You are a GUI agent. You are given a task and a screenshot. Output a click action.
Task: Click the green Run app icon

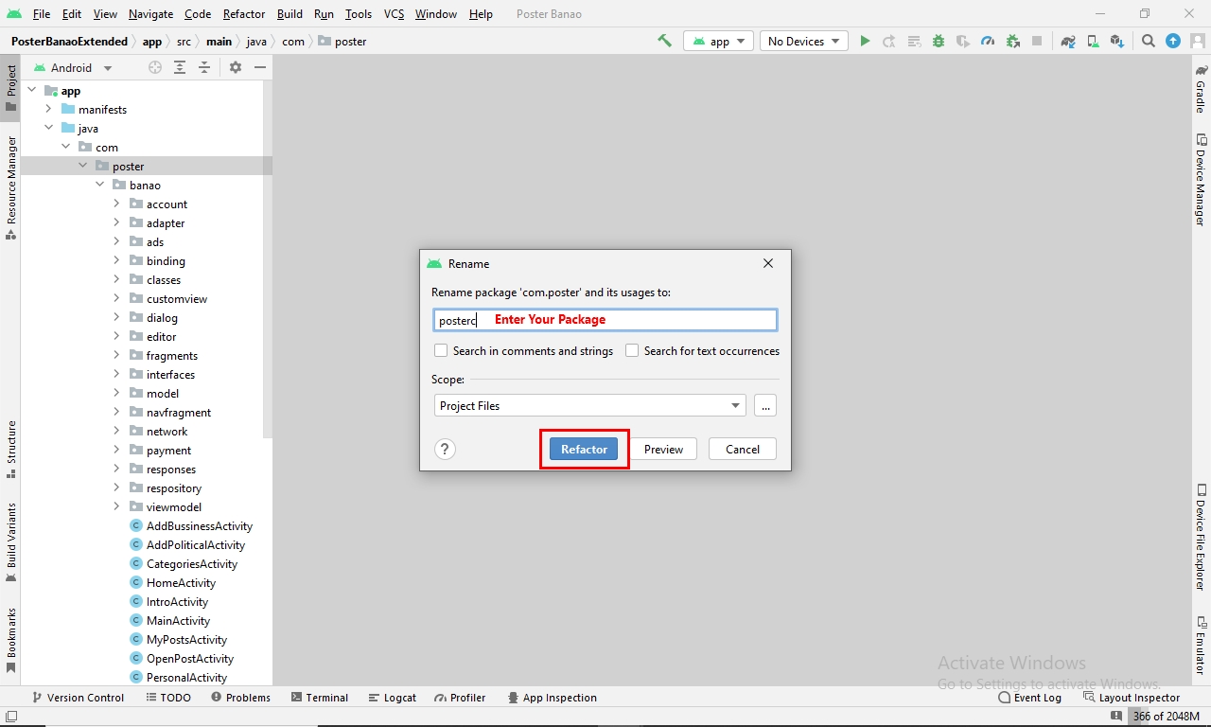(x=865, y=41)
